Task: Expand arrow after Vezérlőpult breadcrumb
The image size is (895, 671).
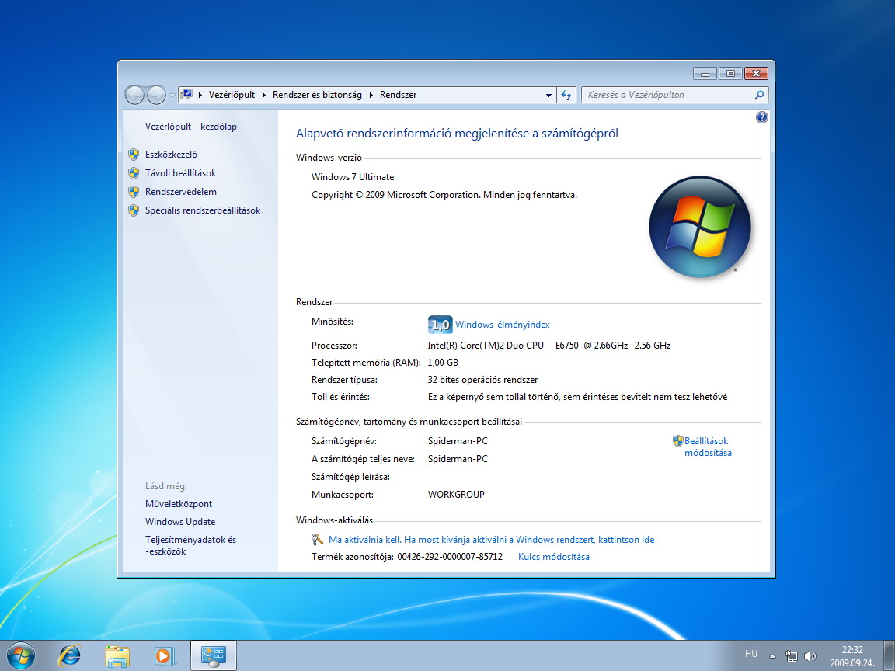Action: (x=263, y=95)
